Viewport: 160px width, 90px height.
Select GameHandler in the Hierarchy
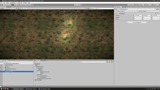coord(10,65)
